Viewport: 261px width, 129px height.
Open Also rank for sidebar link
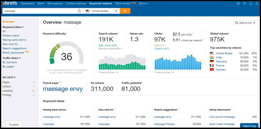click(10, 44)
